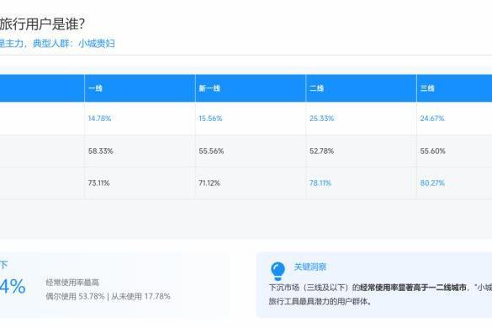Click the 73.11% table cell

click(140, 183)
